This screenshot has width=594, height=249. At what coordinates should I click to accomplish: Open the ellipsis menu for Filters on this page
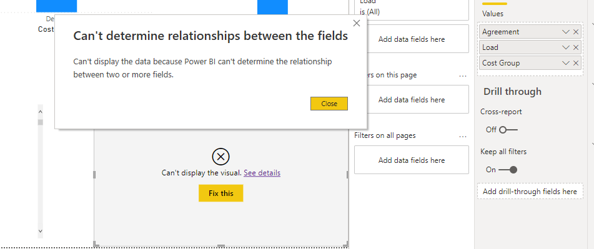(463, 76)
